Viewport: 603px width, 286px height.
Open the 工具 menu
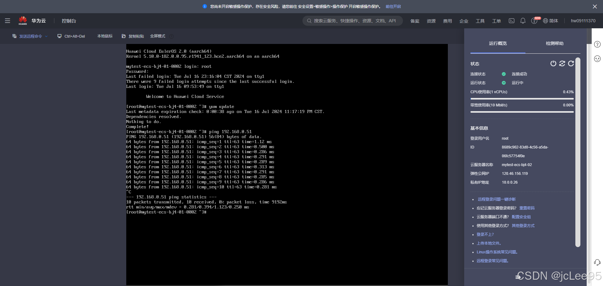point(480,21)
